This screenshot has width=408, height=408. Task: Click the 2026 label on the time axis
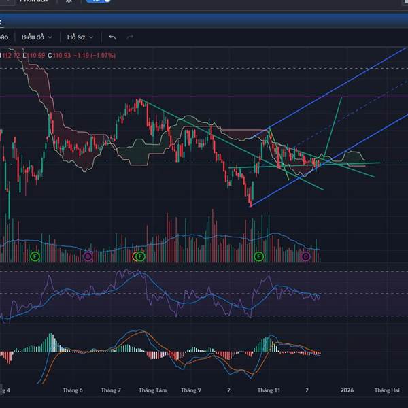tap(347, 390)
